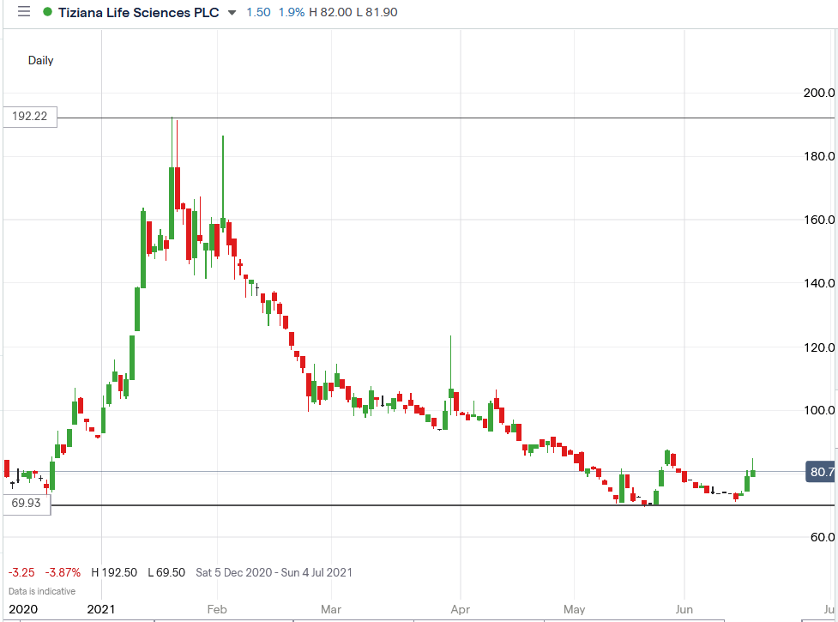This screenshot has width=838, height=622.
Task: Click the 1.50 price change figure
Action: 259,13
